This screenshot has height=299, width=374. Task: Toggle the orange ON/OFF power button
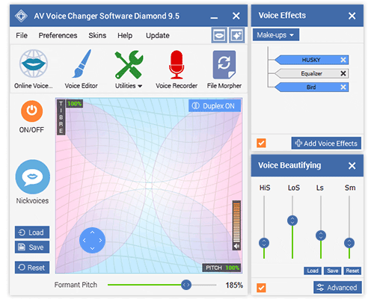[32, 111]
